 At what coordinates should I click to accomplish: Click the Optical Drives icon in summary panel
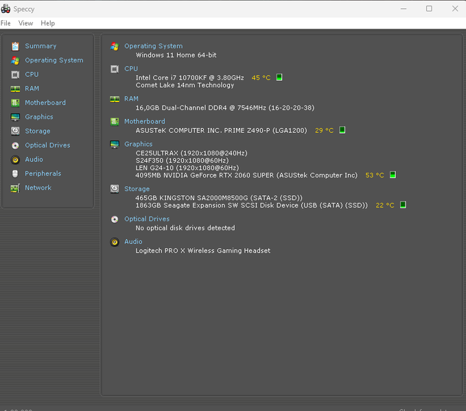click(115, 219)
